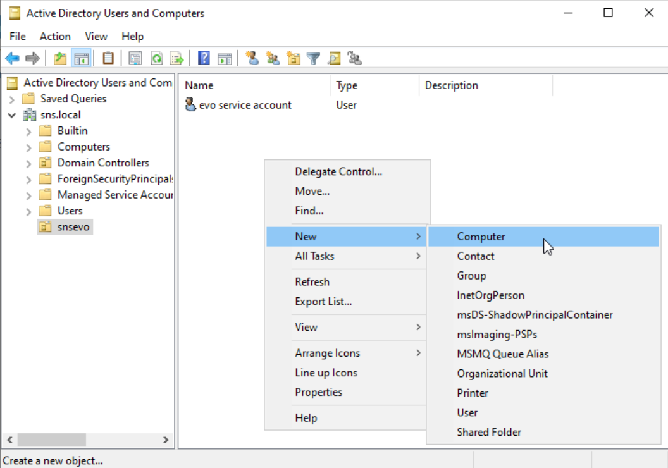Click the green Refresh icon in the toolbar
Viewport: 668px width, 468px height.
pyautogui.click(x=157, y=58)
